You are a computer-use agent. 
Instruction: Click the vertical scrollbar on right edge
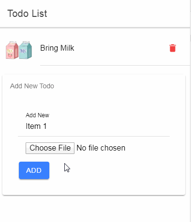click(191, 111)
